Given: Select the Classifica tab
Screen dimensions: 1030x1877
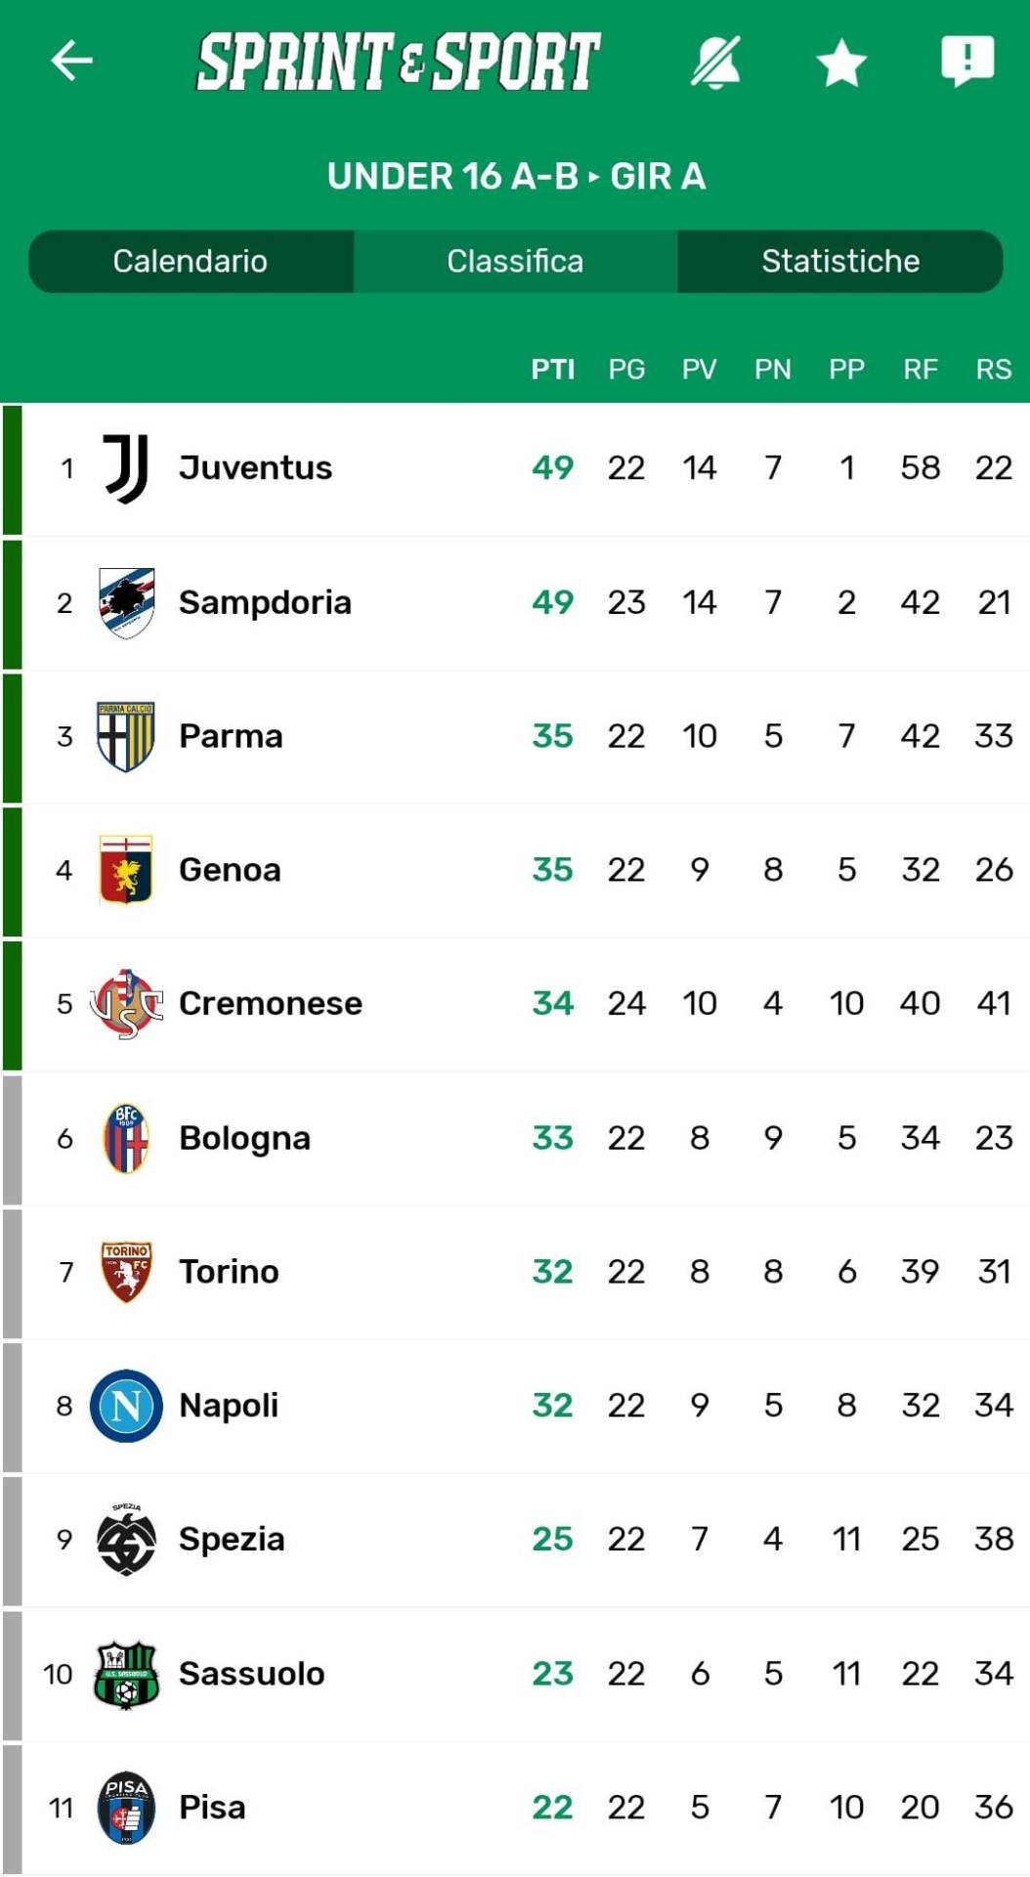Looking at the screenshot, I should tap(515, 261).
